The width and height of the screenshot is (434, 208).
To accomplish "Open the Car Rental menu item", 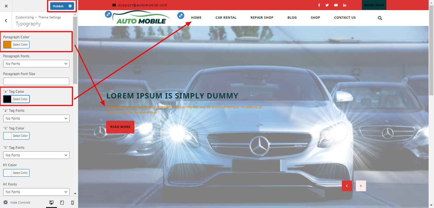I will (x=226, y=18).
